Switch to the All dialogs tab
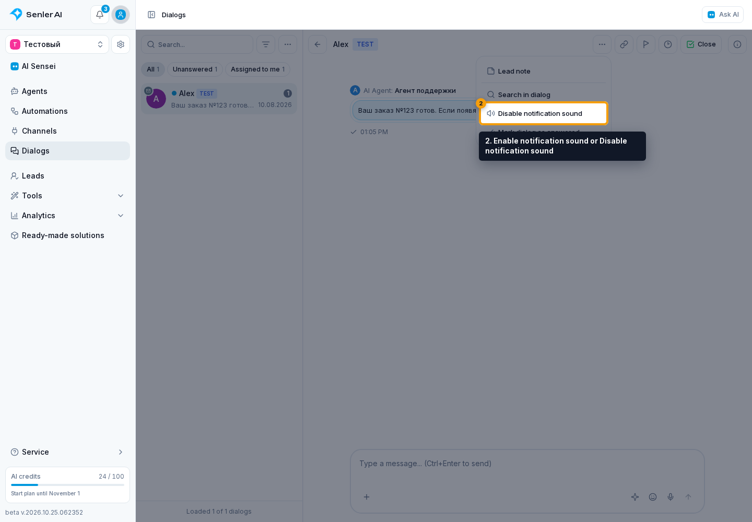Screen dimensions: 752x522 click(153, 69)
